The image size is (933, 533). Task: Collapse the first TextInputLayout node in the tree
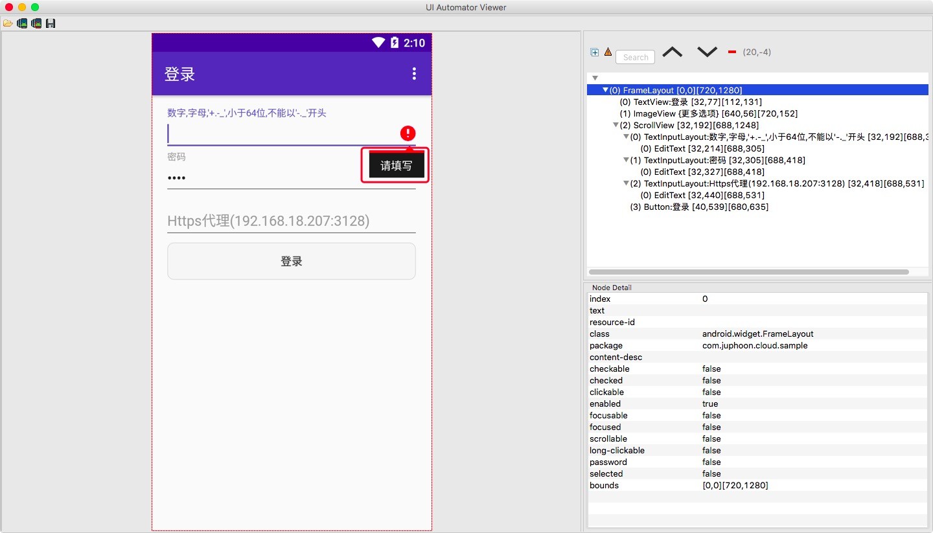click(626, 137)
